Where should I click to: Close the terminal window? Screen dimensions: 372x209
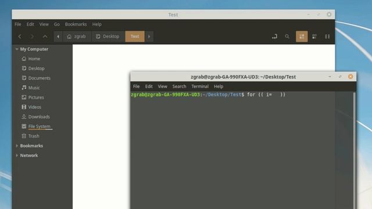350,77
